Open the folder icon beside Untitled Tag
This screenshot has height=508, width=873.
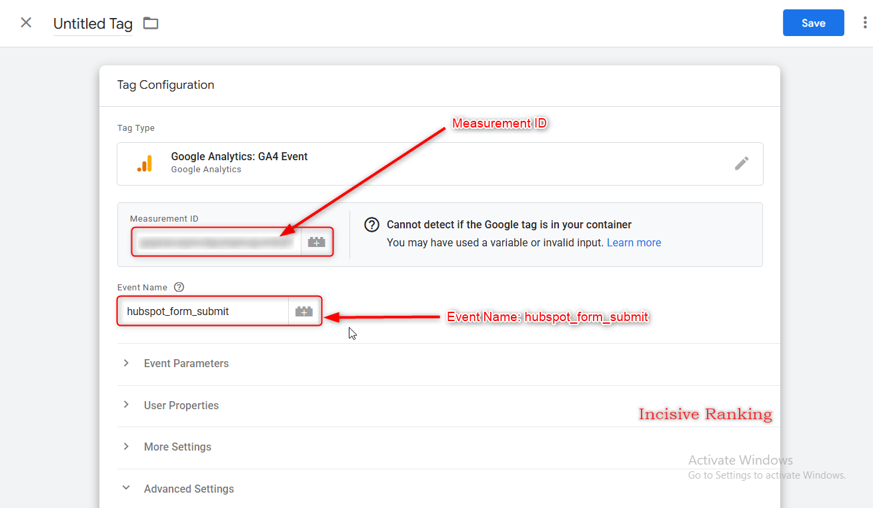pos(151,23)
